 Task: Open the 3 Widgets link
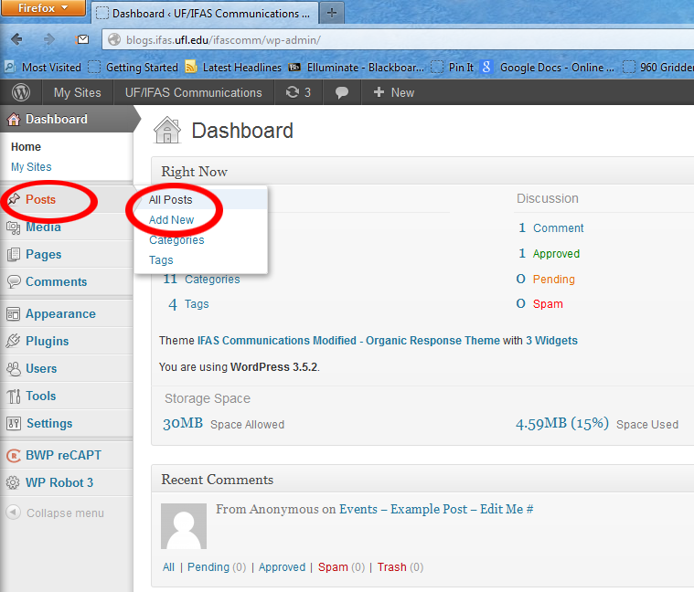tap(551, 341)
